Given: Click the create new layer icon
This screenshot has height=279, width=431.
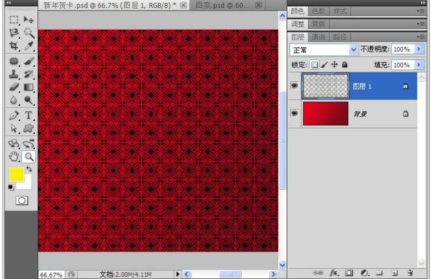Looking at the screenshot, I should (395, 273).
